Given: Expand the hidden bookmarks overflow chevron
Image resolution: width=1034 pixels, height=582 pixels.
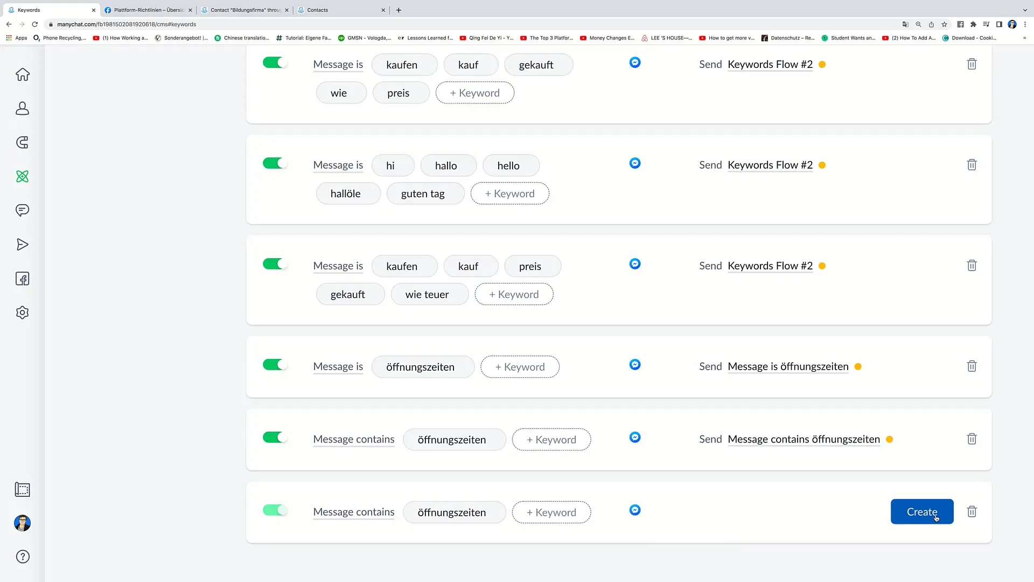Looking at the screenshot, I should [x=1024, y=38].
